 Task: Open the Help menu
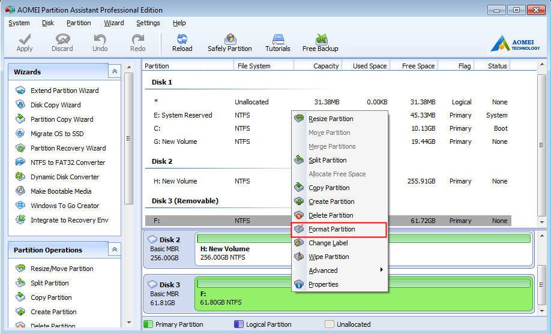point(179,23)
